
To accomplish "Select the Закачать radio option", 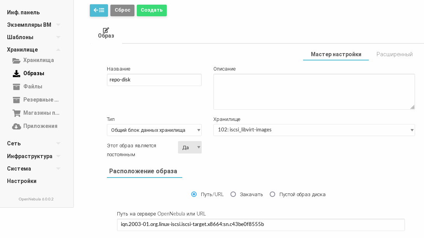I will (x=233, y=194).
